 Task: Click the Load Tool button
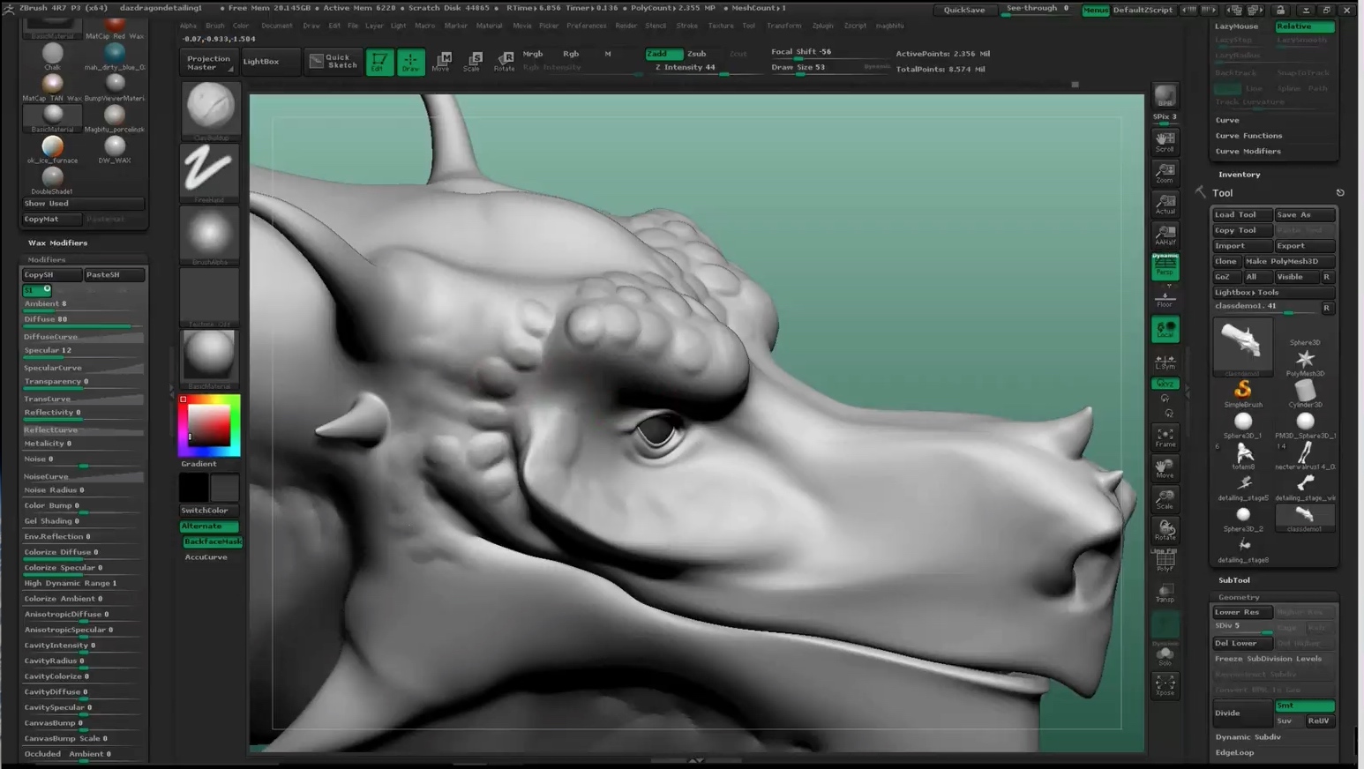[x=1242, y=215]
